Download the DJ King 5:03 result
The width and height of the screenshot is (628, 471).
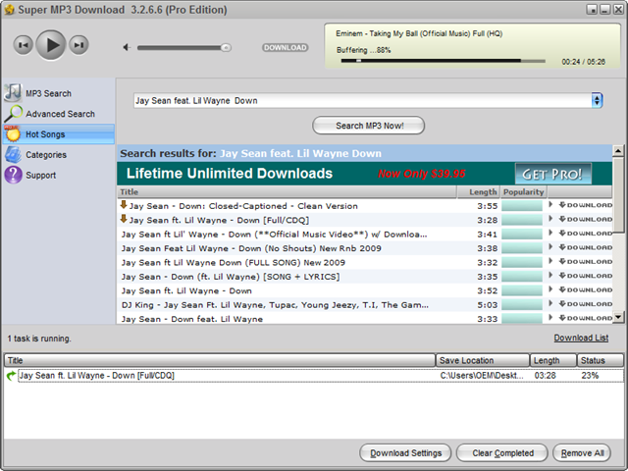click(586, 304)
